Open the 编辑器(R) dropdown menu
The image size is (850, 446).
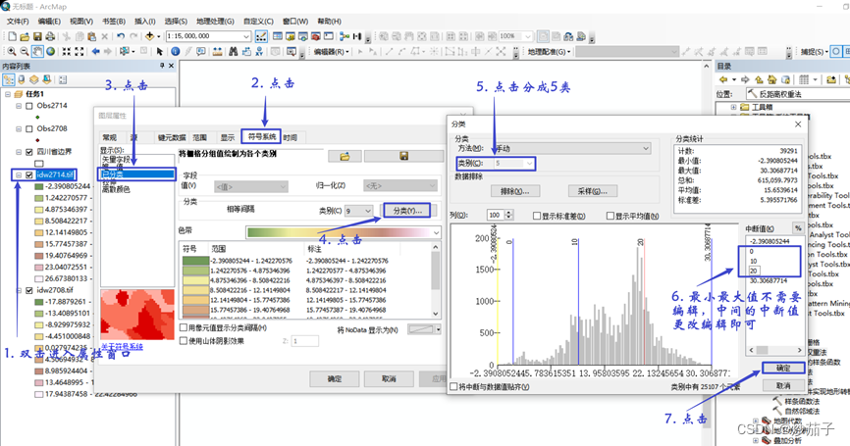[331, 51]
